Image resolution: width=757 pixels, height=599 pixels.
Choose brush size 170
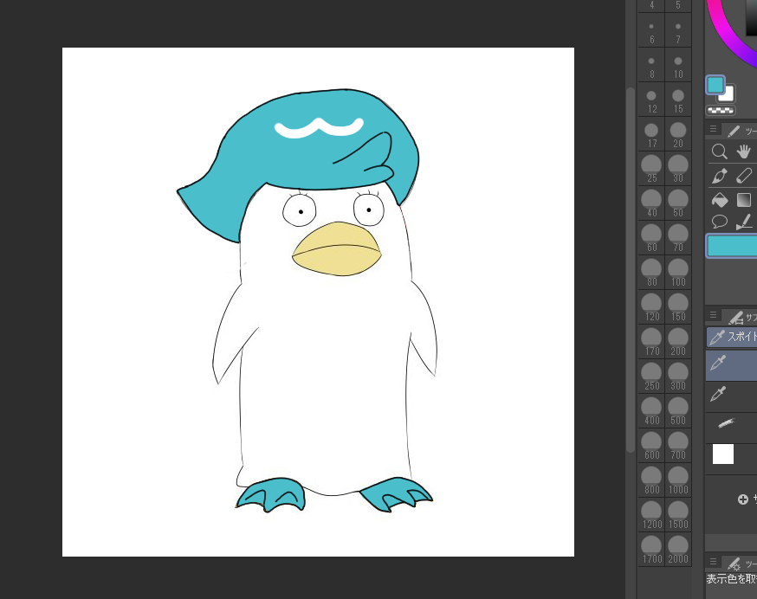(651, 342)
